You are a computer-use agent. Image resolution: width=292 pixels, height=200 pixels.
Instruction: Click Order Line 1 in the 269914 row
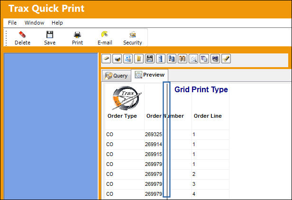(x=194, y=144)
